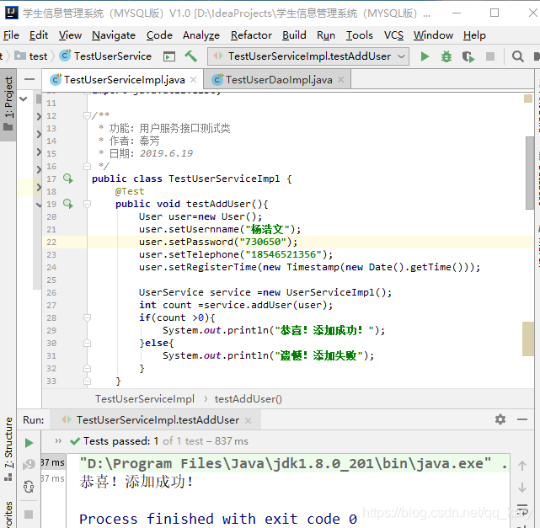Open the Tools menu
The height and width of the screenshot is (528, 540).
tap(359, 35)
